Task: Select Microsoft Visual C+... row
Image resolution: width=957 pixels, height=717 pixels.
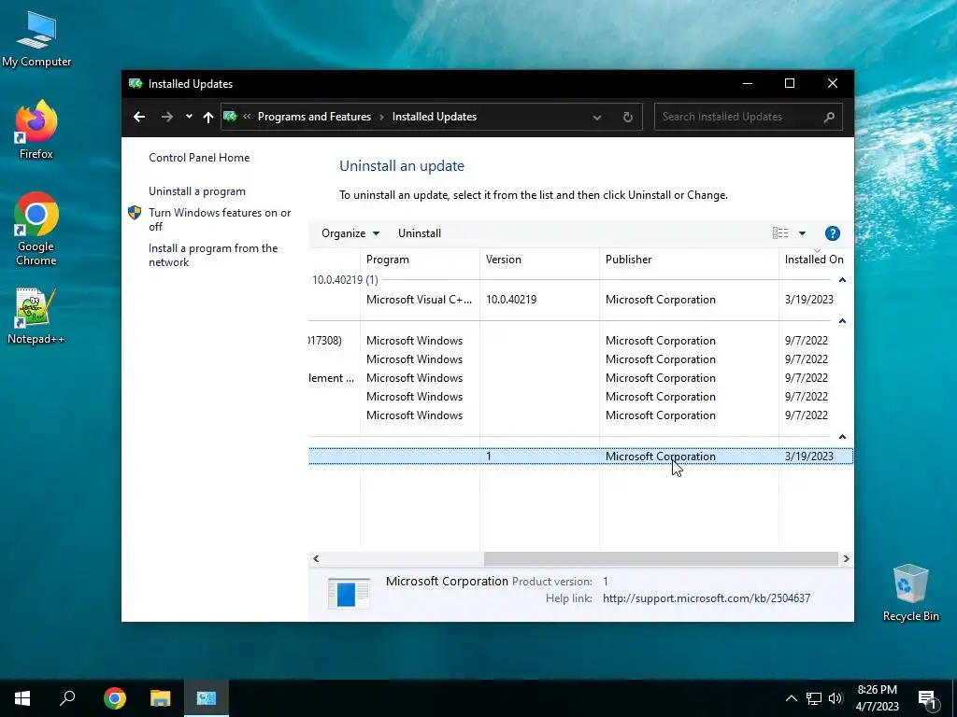Action: tap(581, 300)
